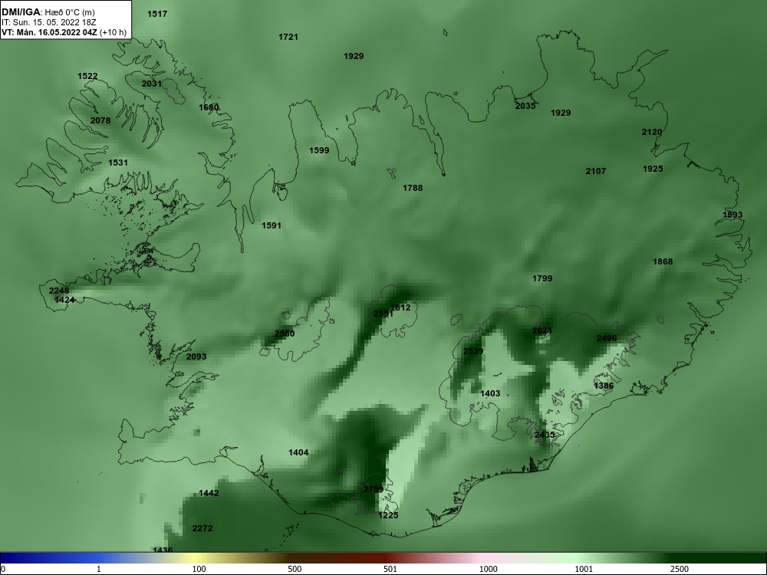Viewport: 767px width, 575px height.
Task: Click the 1612 value on the map
Action: [x=400, y=307]
